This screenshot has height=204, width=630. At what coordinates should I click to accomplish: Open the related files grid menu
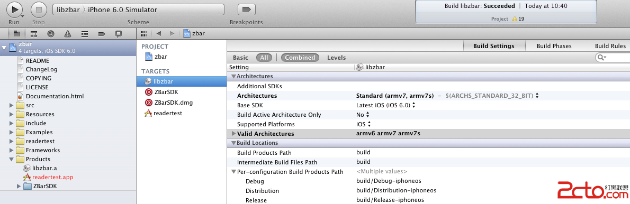pos(143,34)
